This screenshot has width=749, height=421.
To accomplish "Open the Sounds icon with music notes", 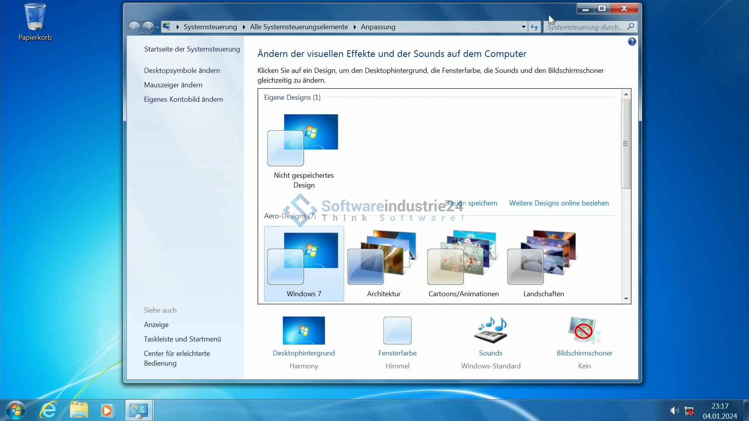I will (x=490, y=331).
